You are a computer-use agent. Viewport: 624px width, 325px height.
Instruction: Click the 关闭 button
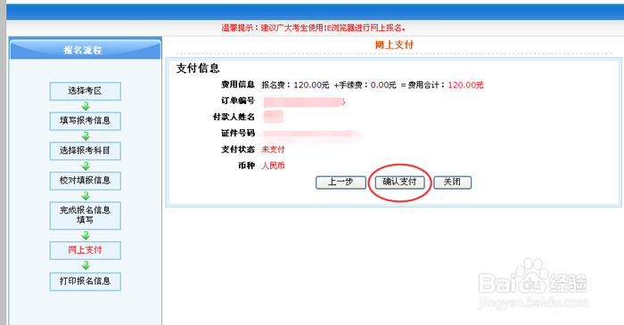(453, 183)
